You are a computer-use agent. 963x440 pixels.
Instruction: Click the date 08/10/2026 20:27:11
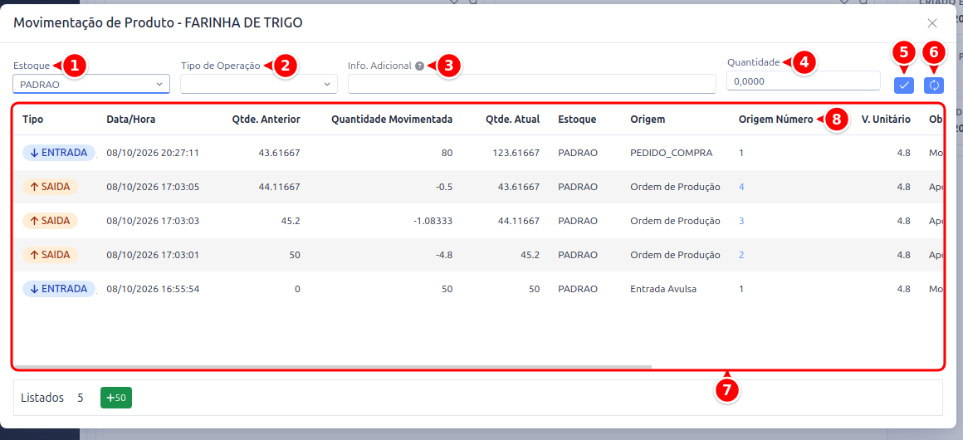[x=153, y=153]
